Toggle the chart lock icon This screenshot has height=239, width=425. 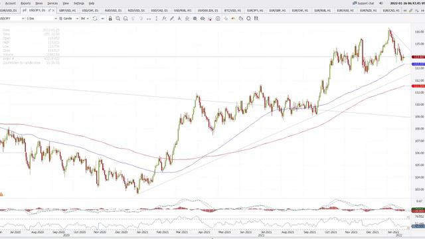point(110,19)
